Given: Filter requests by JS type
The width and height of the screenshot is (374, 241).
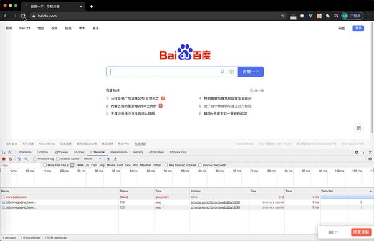Looking at the screenshot, I should pos(87,165).
